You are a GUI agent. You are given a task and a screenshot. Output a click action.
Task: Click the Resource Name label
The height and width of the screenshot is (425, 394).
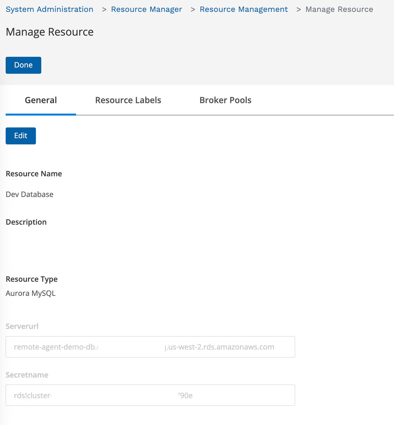(34, 174)
